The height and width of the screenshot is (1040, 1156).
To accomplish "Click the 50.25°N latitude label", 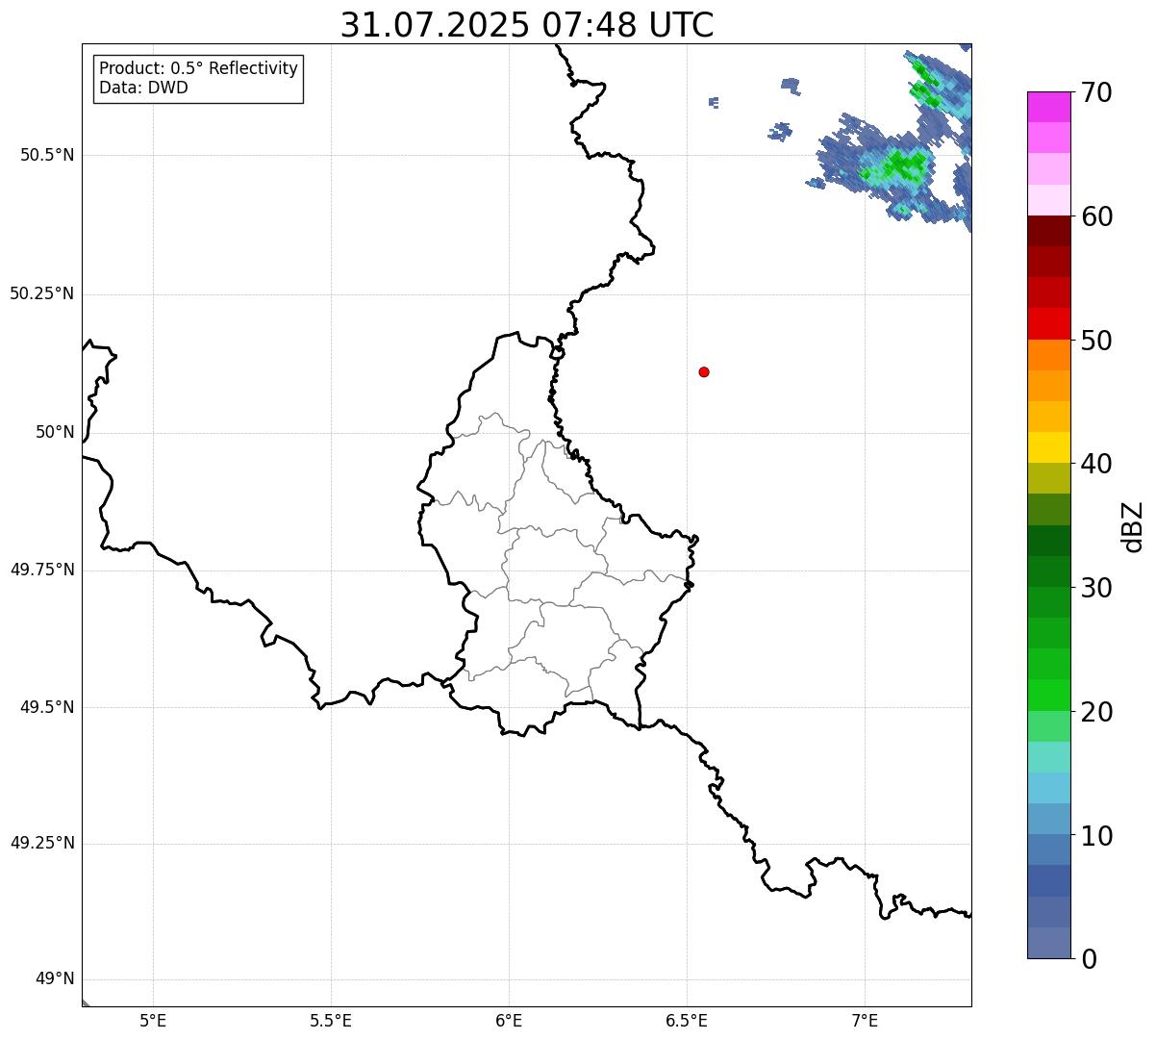I will (41, 293).
